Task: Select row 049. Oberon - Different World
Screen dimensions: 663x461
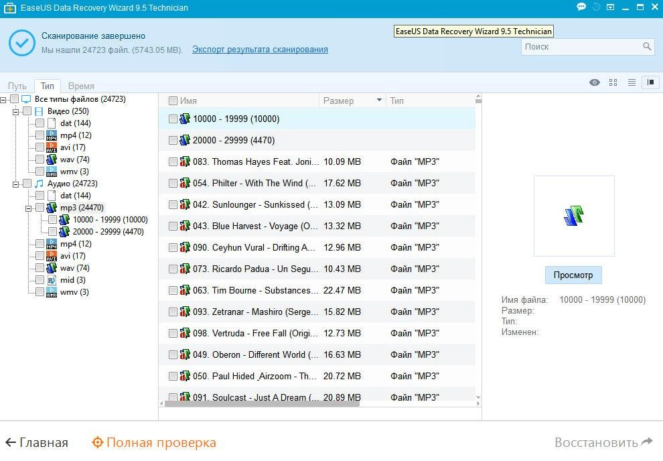Action: click(x=317, y=355)
